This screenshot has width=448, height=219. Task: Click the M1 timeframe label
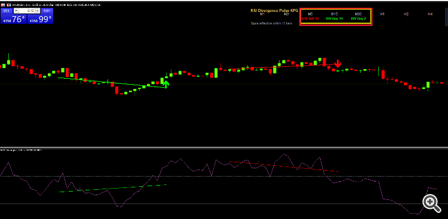tap(262, 14)
